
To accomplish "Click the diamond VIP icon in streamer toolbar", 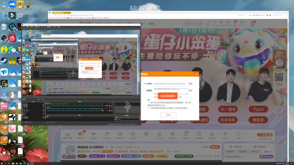I will [x=225, y=134].
